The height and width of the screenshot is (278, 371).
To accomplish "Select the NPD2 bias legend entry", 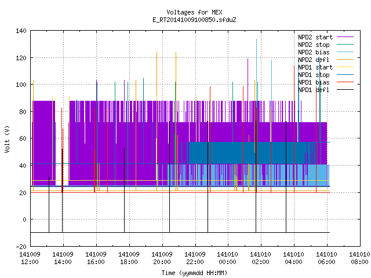I will point(314,52).
